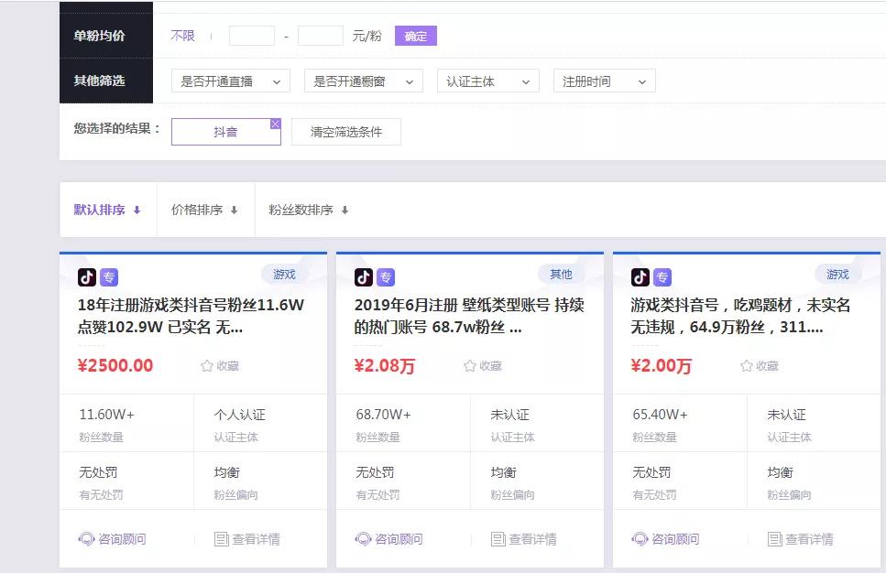The width and height of the screenshot is (886, 573).
Task: Click the Douyin logo icon on the first listing card
Action: [x=87, y=276]
